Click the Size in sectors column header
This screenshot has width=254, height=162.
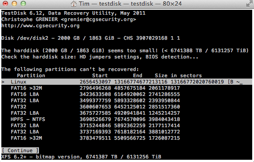178,75
